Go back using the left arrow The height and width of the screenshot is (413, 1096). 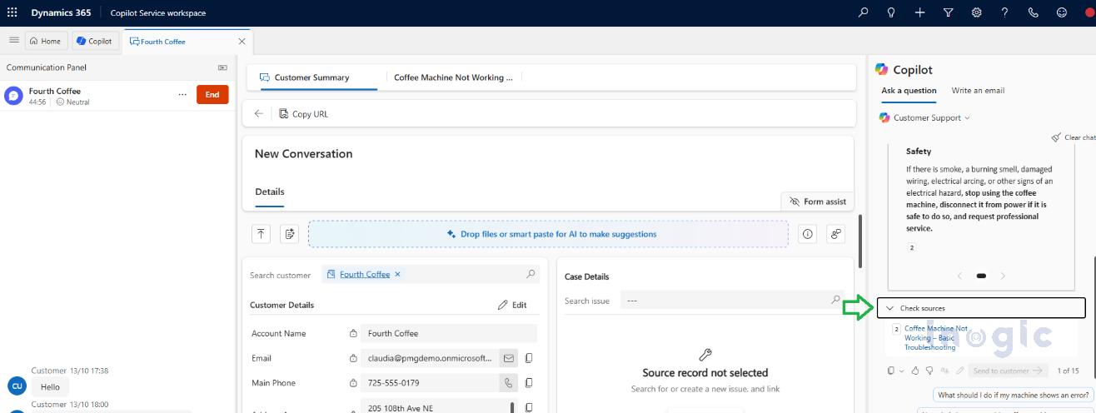(259, 113)
